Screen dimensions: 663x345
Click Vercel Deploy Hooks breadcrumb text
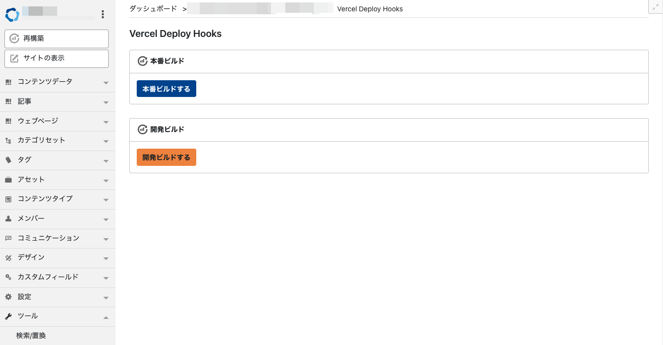coord(370,9)
